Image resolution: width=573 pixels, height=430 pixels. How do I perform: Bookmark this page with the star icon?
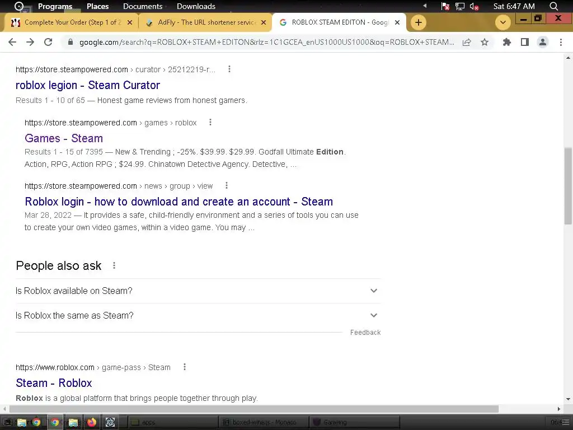(485, 42)
